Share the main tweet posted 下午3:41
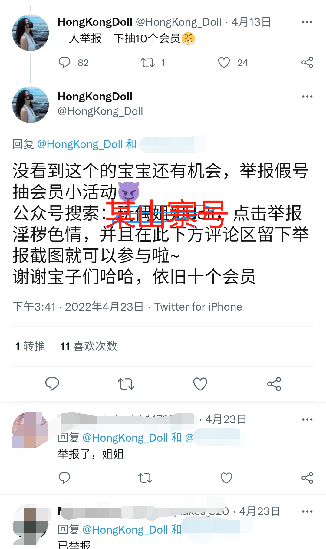Viewport: 326px width, 549px height. pos(274,384)
